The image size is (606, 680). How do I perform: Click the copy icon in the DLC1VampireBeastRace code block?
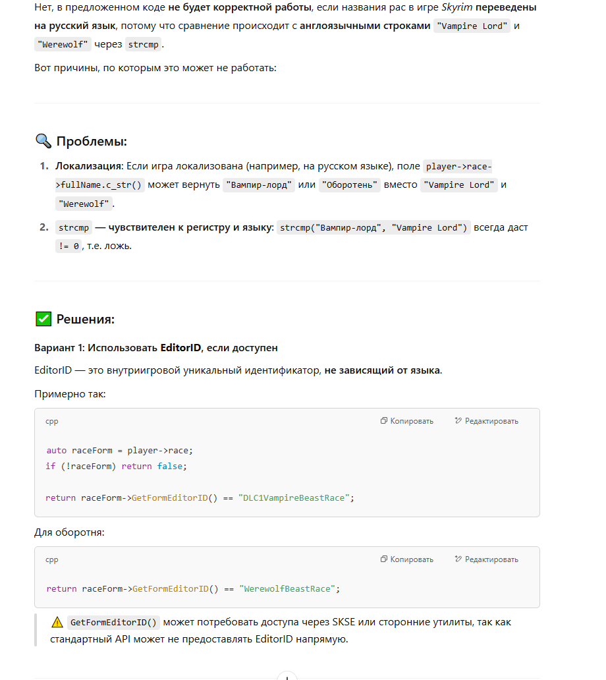(x=384, y=421)
